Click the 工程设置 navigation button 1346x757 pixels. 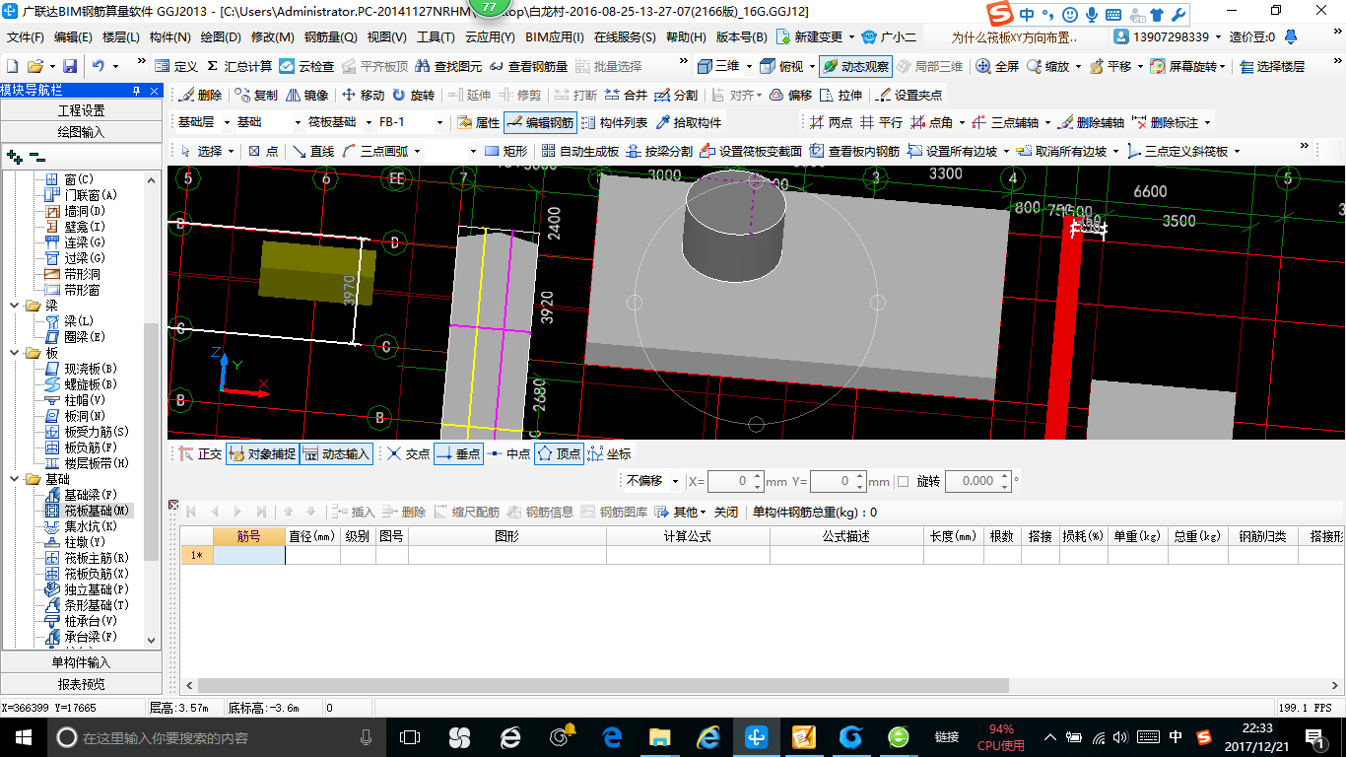click(x=81, y=110)
